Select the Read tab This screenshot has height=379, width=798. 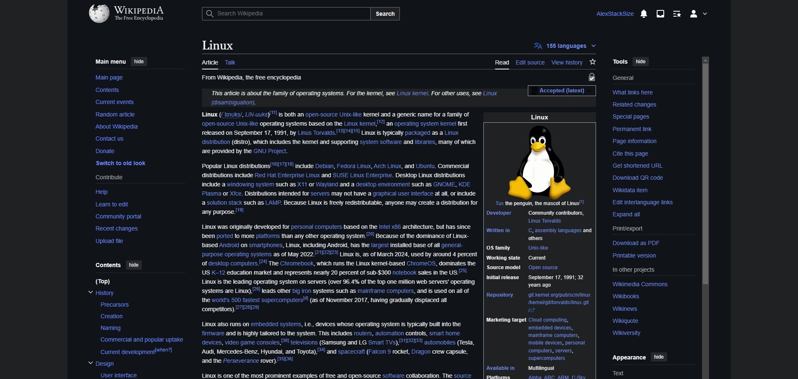502,62
